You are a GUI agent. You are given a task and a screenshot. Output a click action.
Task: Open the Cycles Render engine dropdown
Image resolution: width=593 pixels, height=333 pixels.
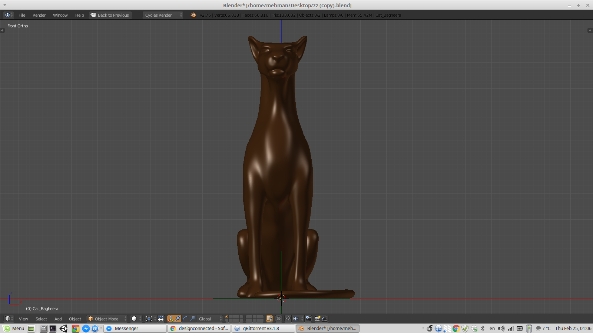point(162,15)
